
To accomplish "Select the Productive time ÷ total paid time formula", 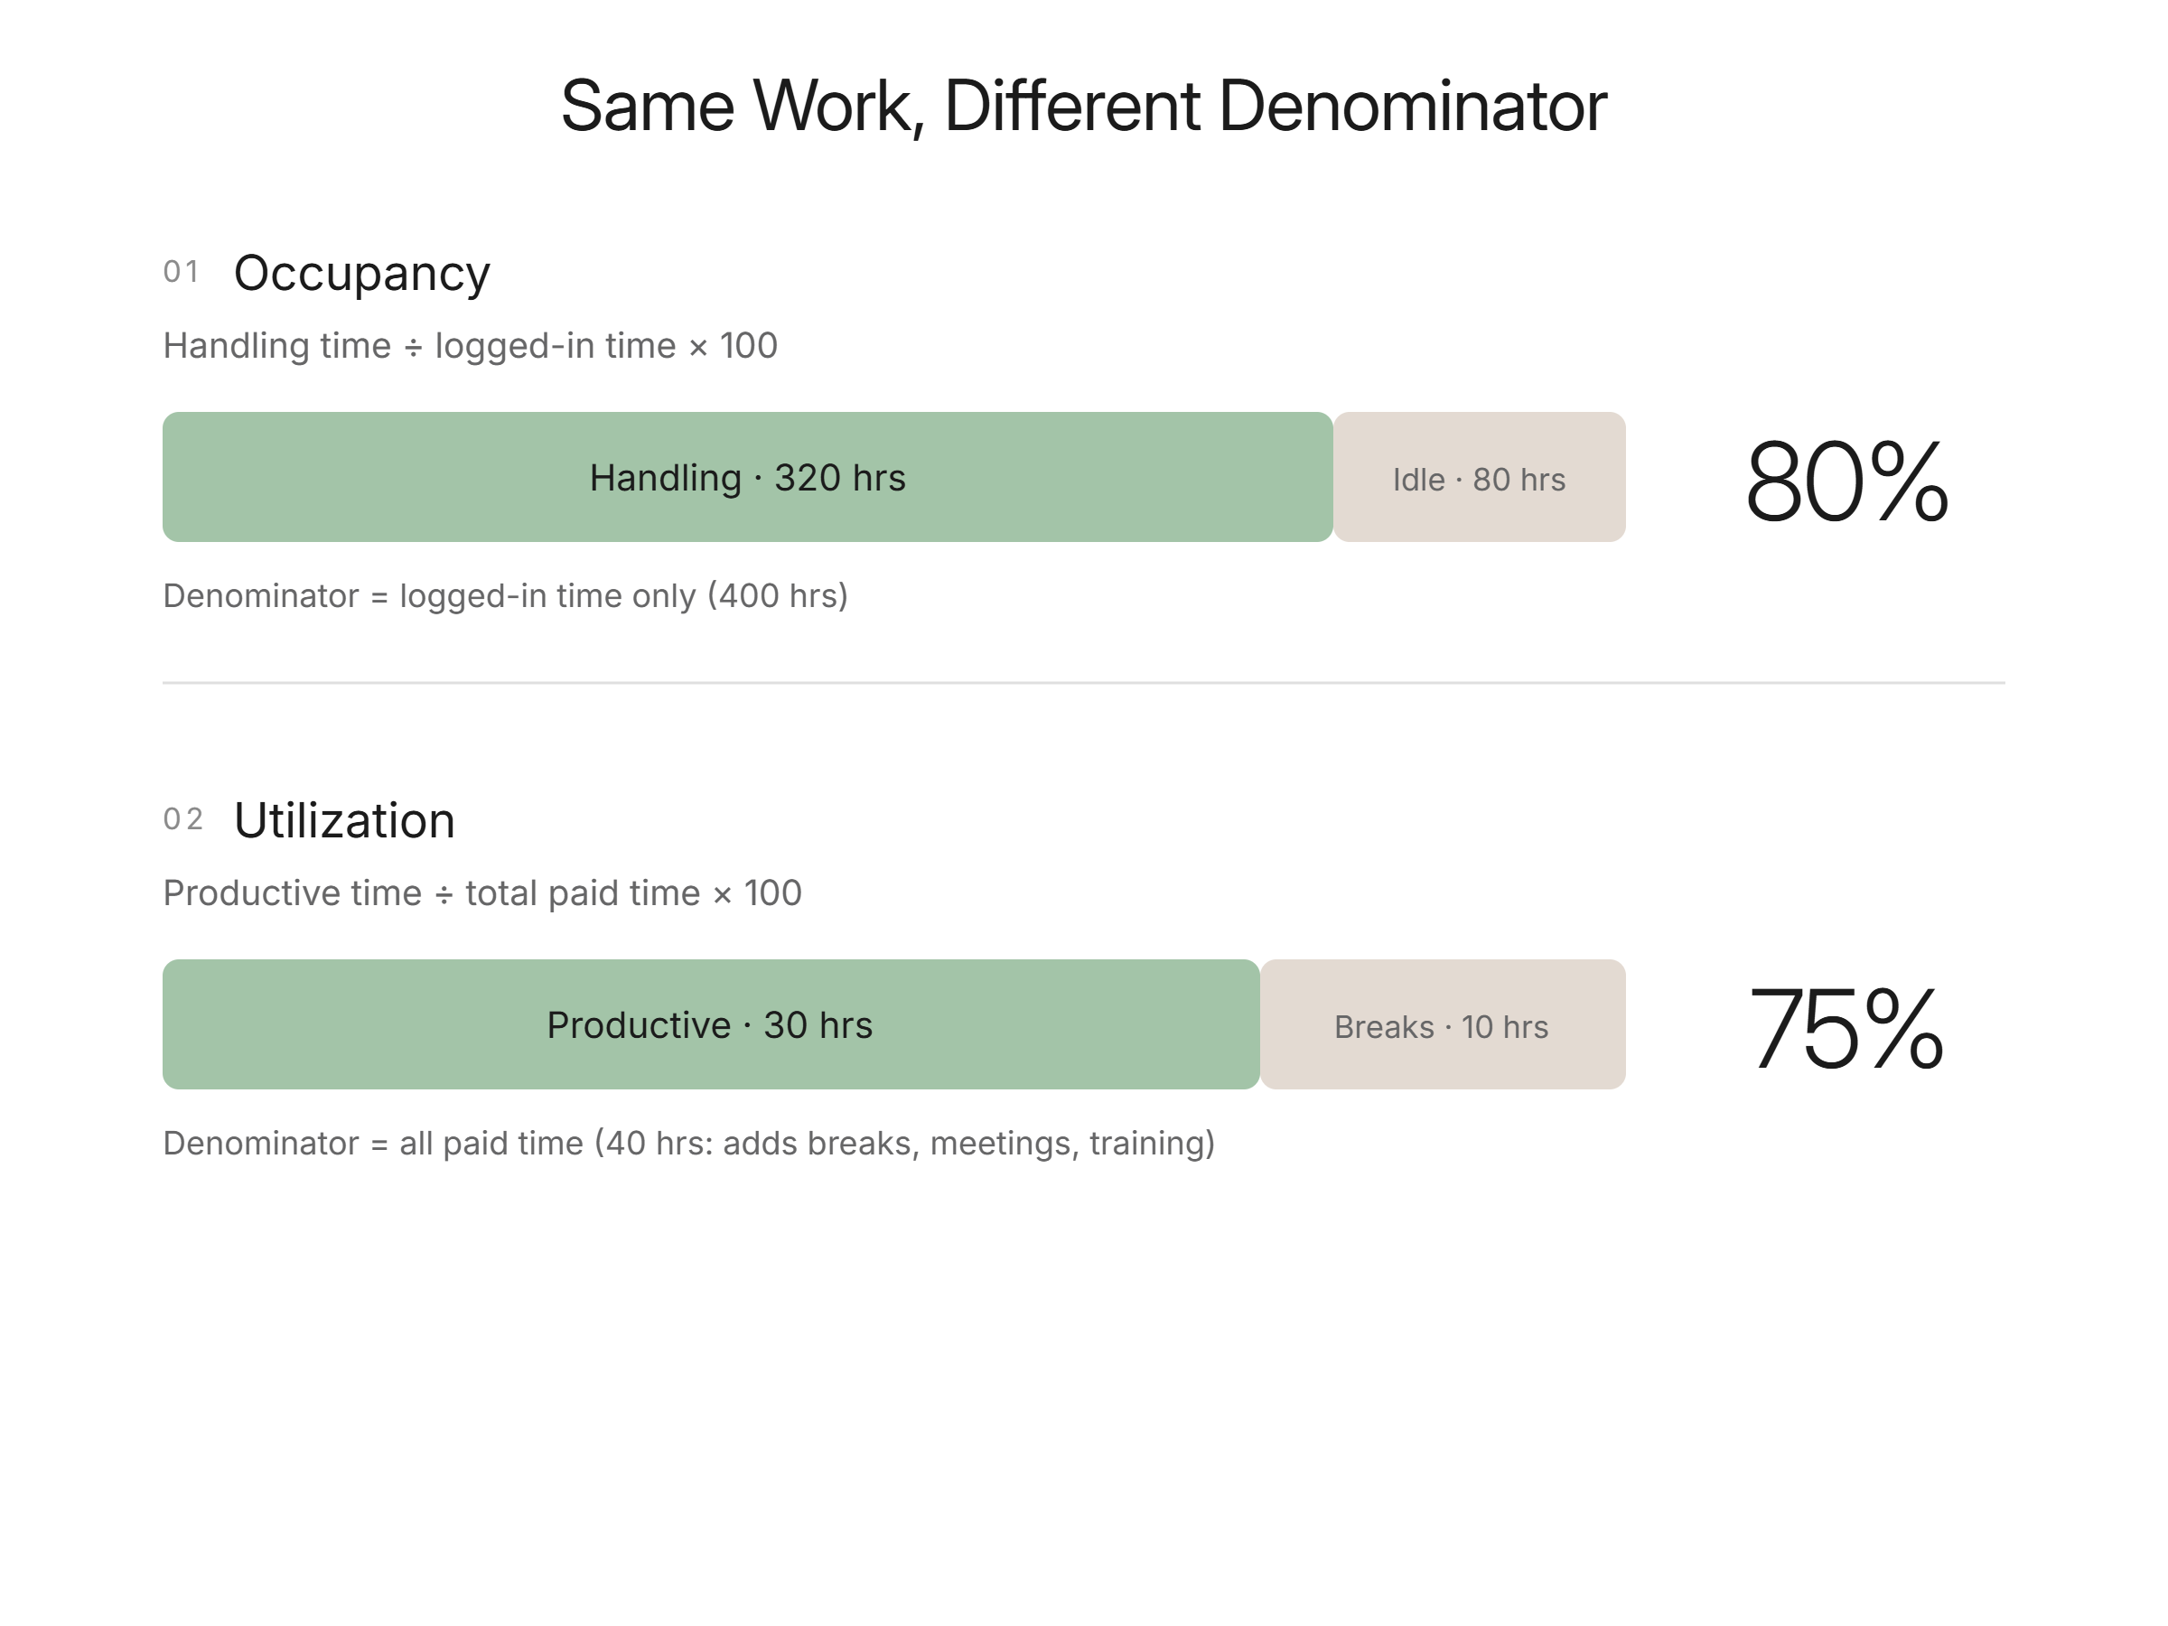I will point(482,894).
